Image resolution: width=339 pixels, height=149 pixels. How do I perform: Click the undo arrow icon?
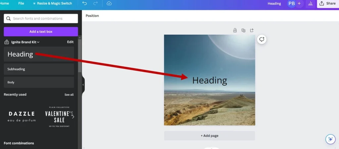point(85,3)
